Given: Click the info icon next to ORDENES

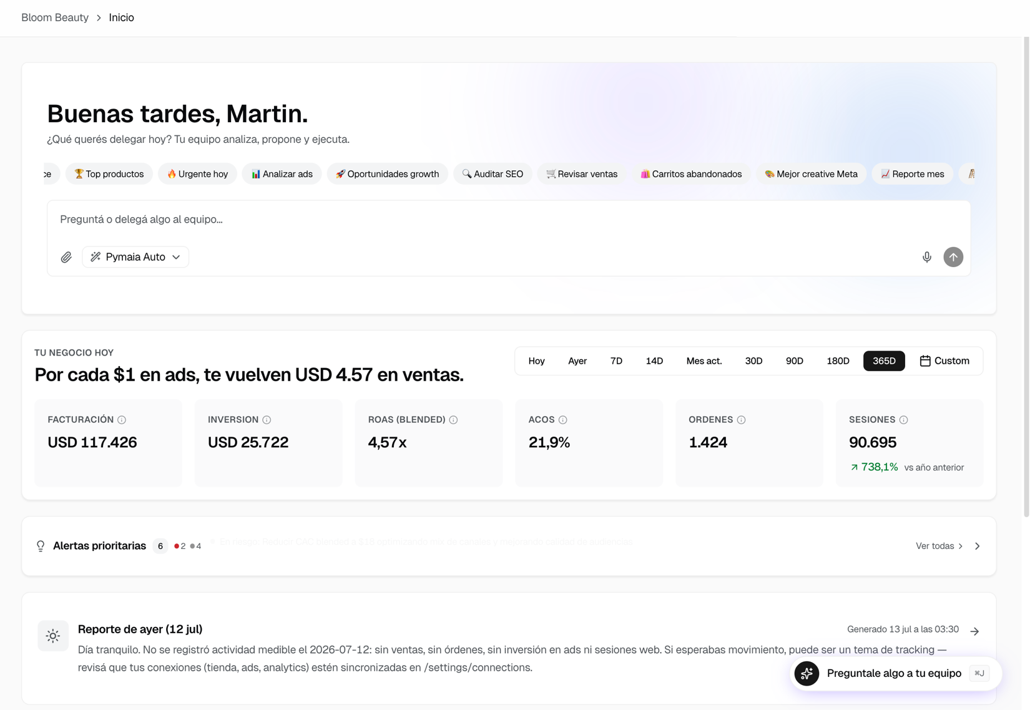Looking at the screenshot, I should 741,420.
